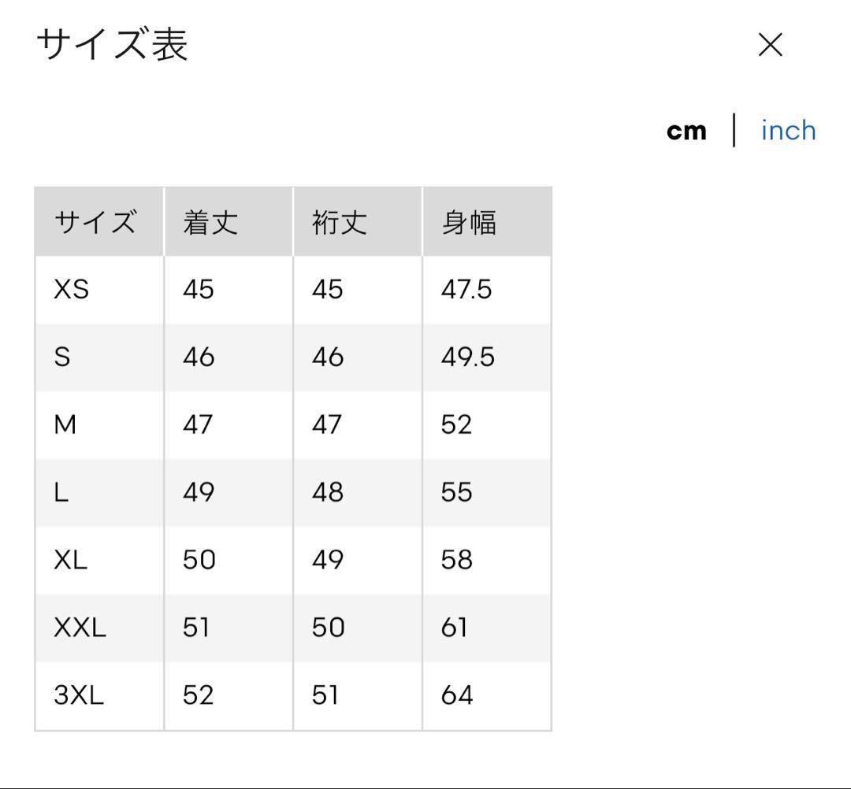Screen dimensions: 851x789
Task: Click the 裄丈 column header
Action: click(x=339, y=222)
